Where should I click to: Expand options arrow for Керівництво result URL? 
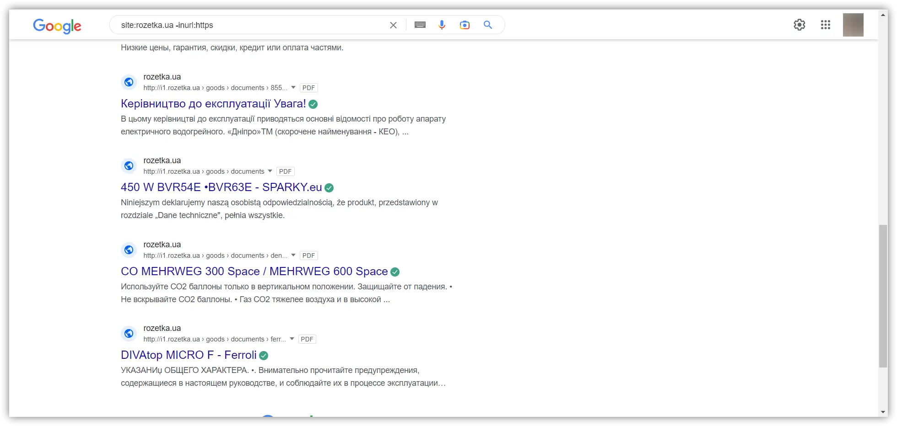pos(293,87)
